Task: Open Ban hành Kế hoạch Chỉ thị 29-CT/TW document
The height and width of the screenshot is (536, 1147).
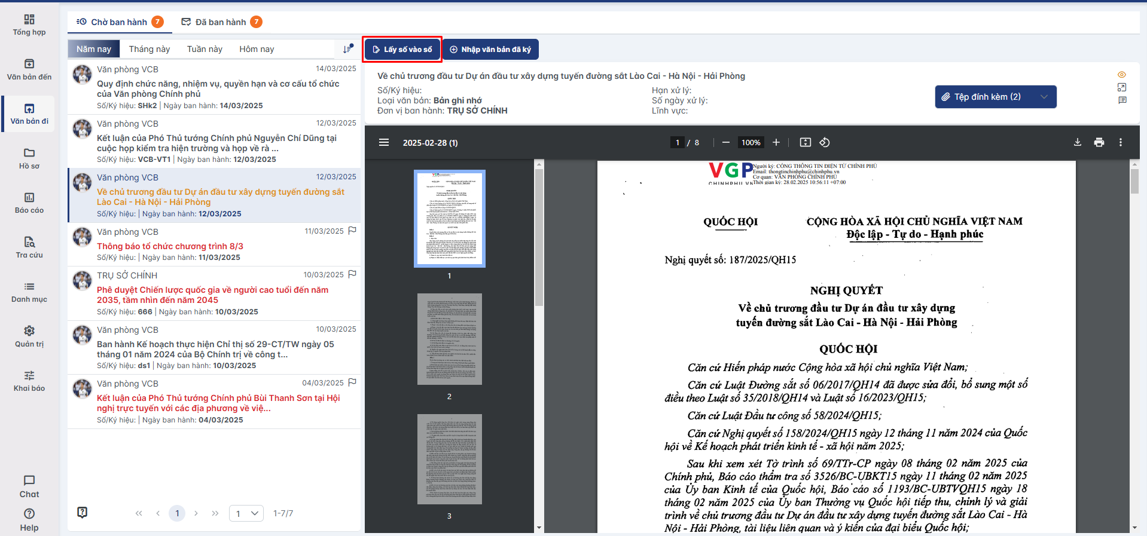Action: pyautogui.click(x=214, y=348)
